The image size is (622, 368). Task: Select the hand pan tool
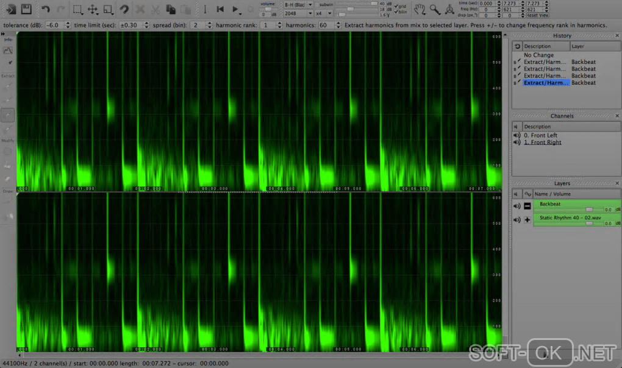click(420, 9)
